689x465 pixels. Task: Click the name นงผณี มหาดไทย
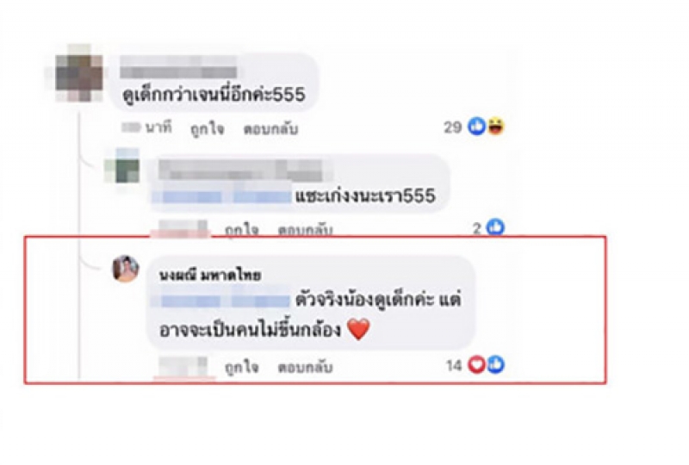pos(210,276)
